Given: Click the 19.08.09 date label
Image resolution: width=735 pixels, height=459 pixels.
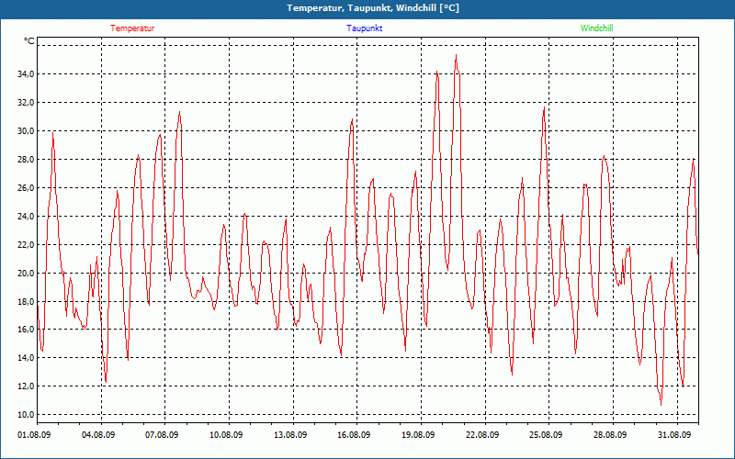Looking at the screenshot, I should (x=418, y=434).
